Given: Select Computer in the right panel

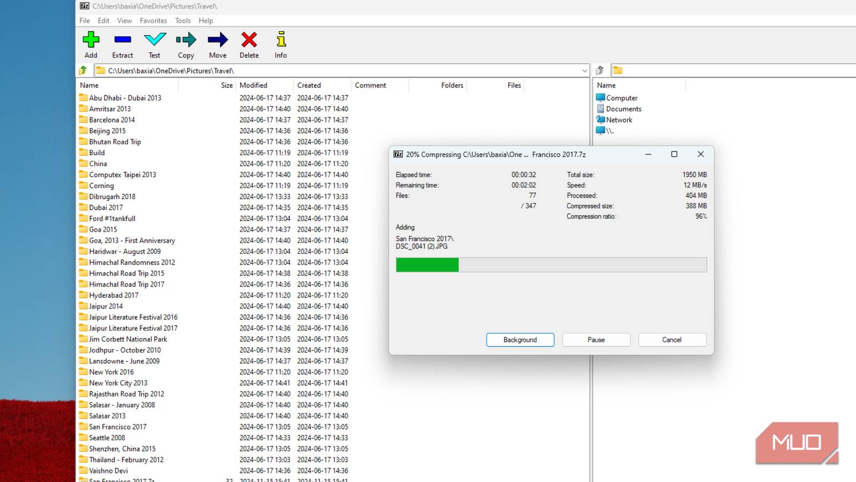Looking at the screenshot, I should click(622, 98).
